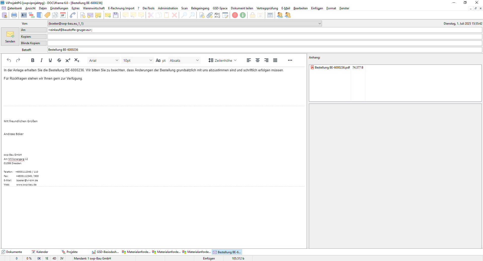The height and width of the screenshot is (261, 483).
Task: Click the Senden button
Action: [x=10, y=37]
